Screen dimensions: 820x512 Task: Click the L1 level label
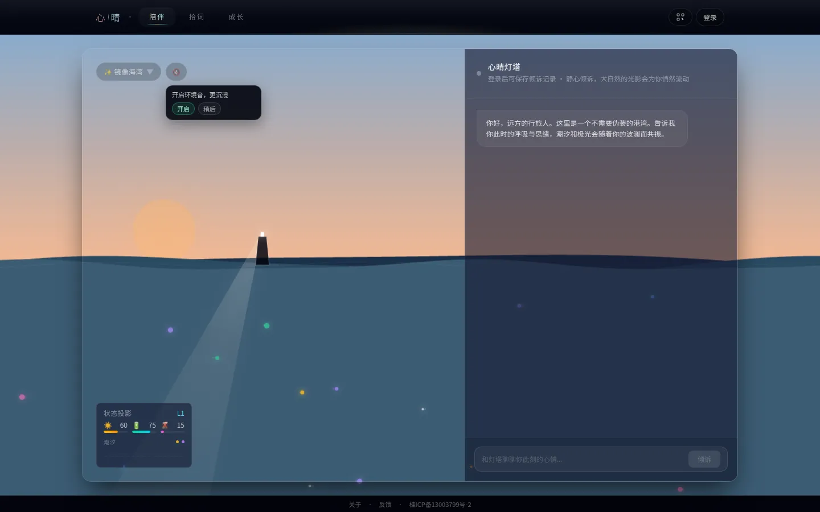tap(181, 414)
